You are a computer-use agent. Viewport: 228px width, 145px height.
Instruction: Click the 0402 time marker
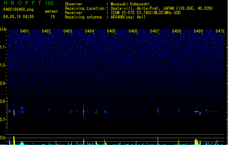coord(46,31)
